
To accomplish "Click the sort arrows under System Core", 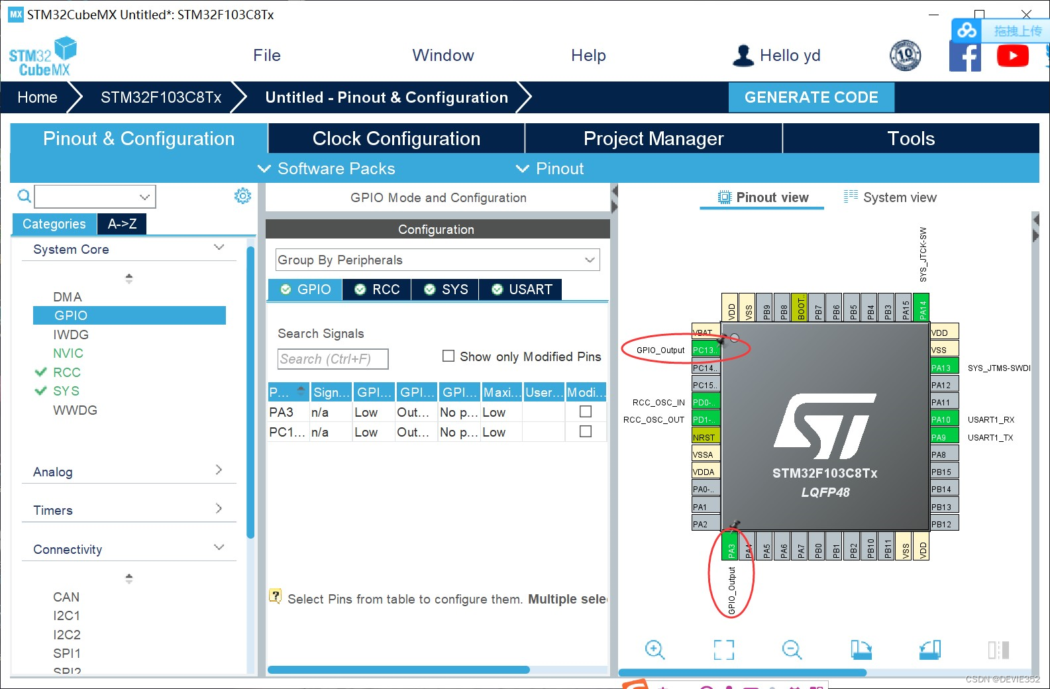I will 129,278.
